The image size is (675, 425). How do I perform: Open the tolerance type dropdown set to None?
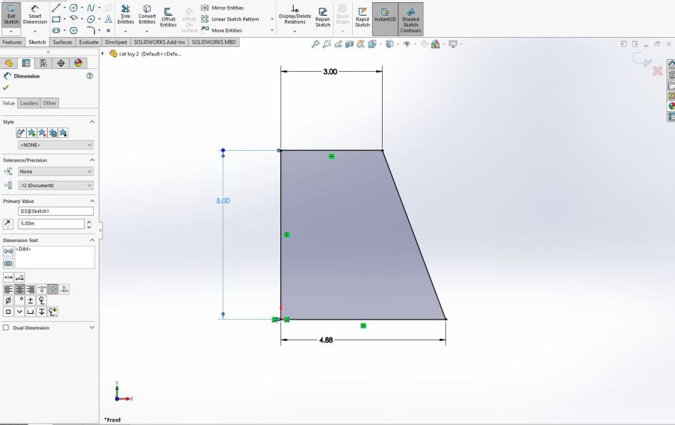tap(55, 172)
